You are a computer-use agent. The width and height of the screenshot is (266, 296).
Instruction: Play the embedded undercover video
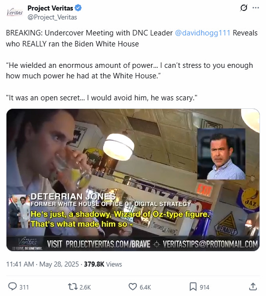[133, 180]
